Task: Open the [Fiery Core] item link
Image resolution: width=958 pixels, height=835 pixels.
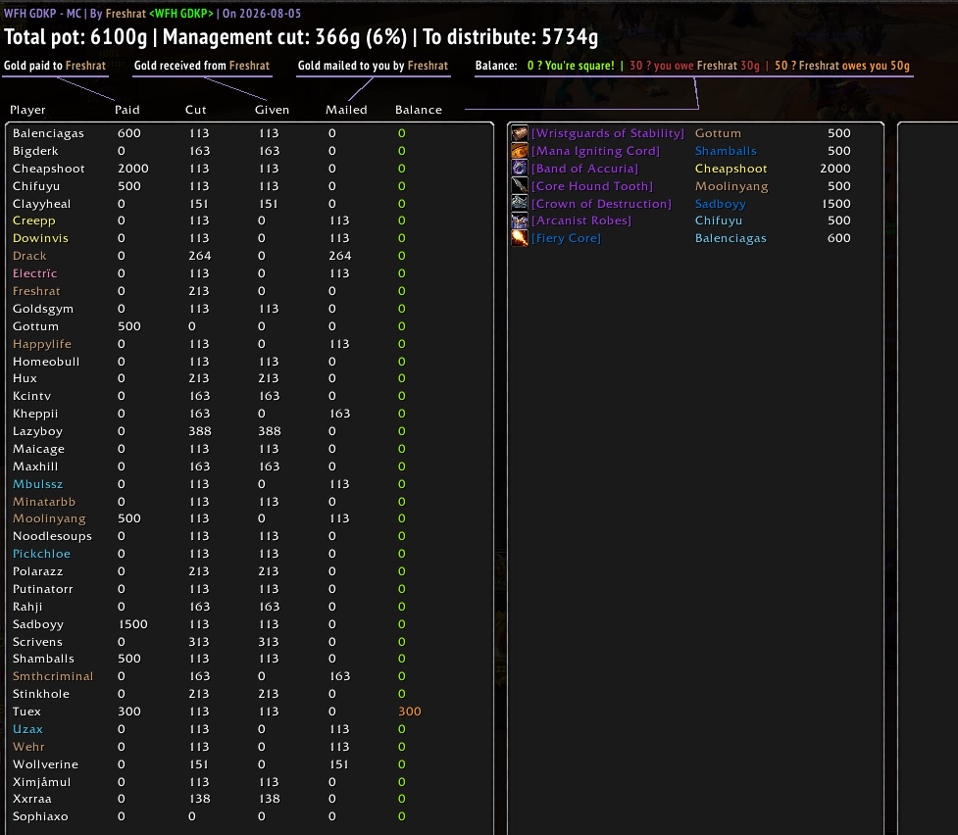Action: [x=566, y=238]
